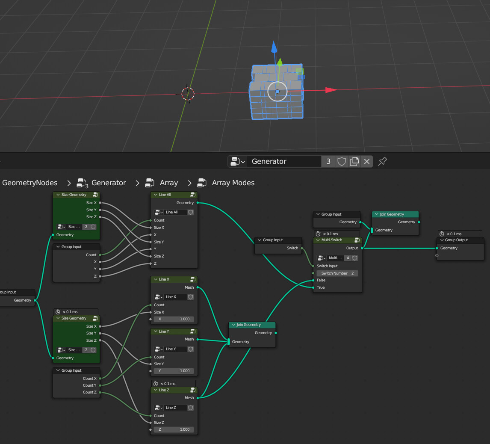This screenshot has width=490, height=444.
Task: Click timing clock icon above lower Size Geometry
Action: 58,312
